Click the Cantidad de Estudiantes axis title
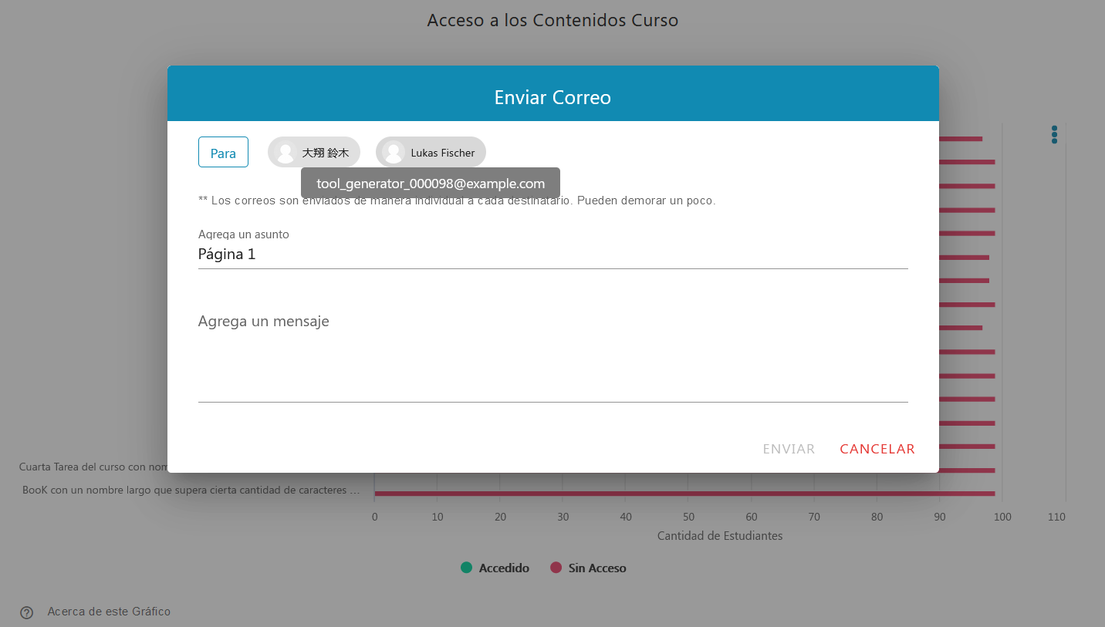Screen dimensions: 1105x627 click(720, 535)
